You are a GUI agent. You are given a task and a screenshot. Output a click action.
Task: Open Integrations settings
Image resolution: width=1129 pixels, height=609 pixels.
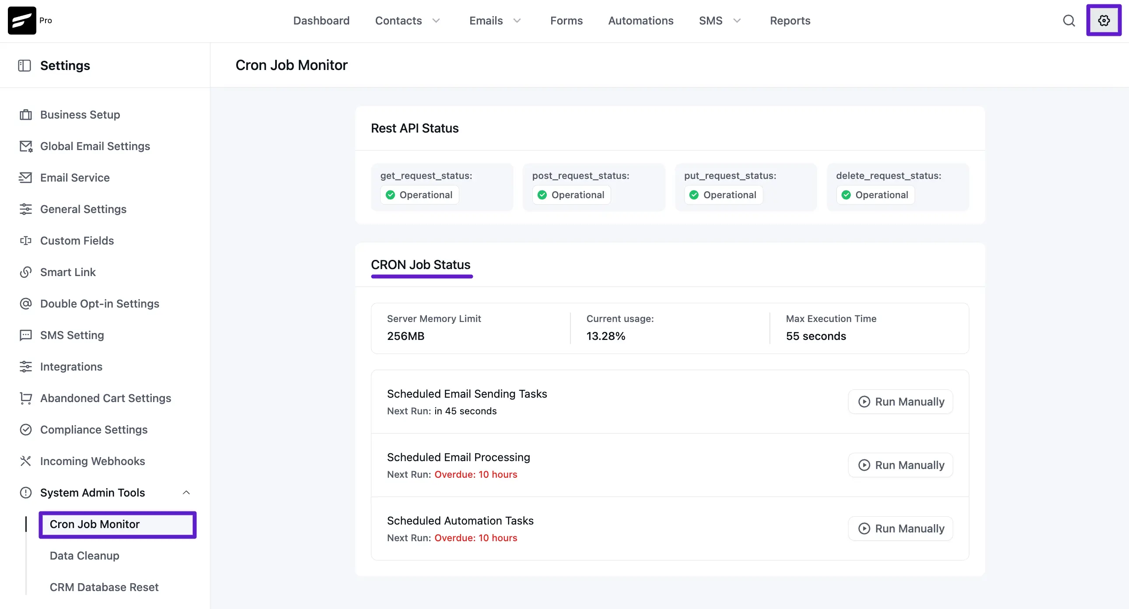[x=71, y=367]
